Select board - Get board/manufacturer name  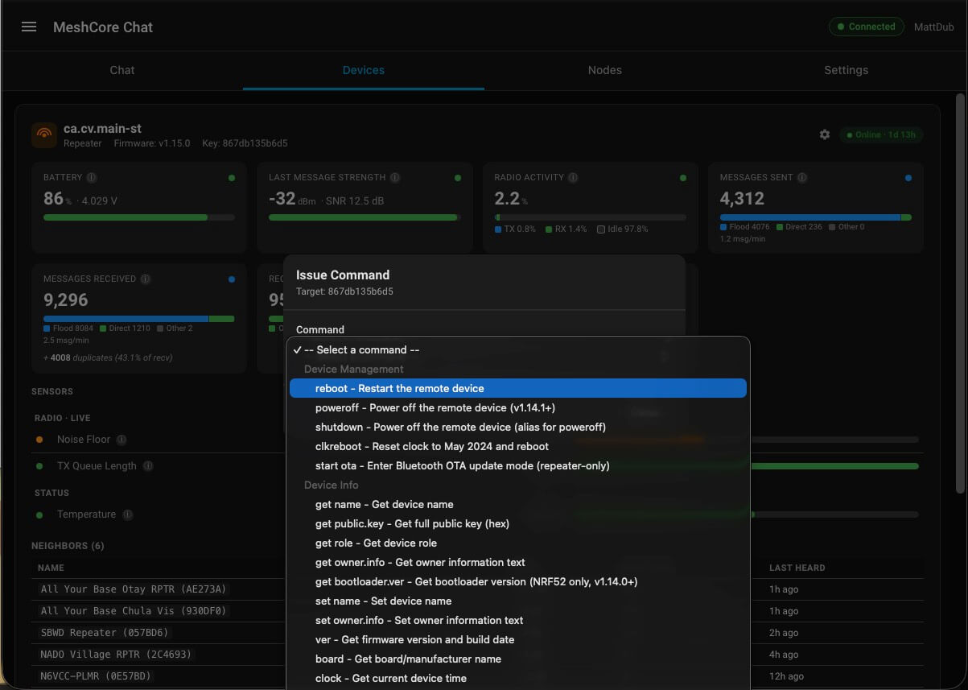pos(518,659)
